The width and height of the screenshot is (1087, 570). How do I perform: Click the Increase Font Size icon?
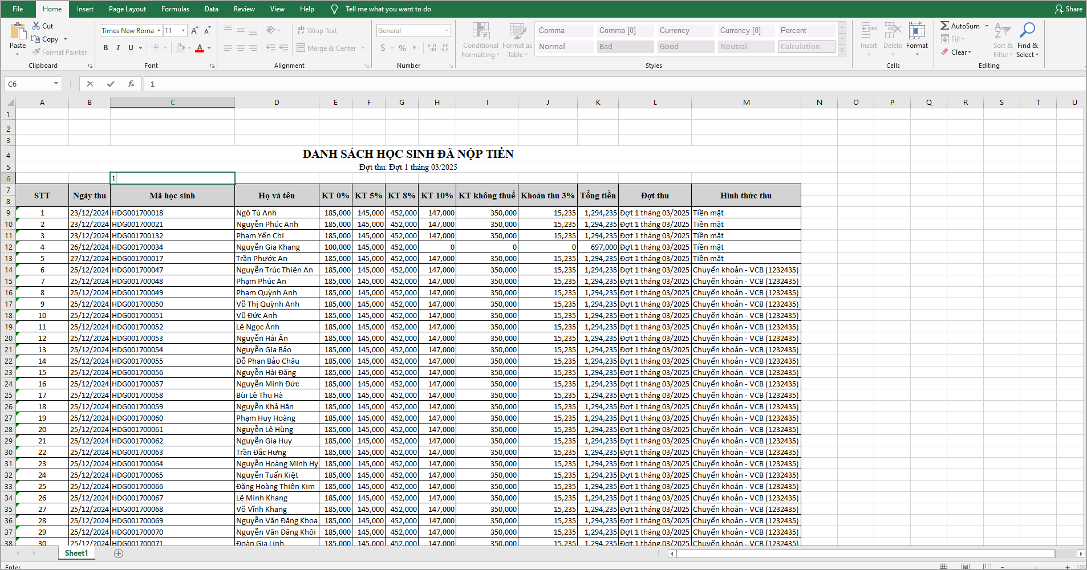194,31
